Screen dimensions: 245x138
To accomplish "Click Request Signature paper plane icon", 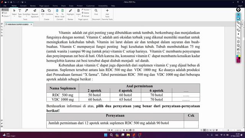I will coord(35,11).
